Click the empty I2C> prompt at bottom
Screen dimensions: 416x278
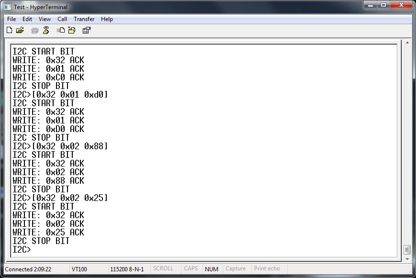(x=22, y=250)
